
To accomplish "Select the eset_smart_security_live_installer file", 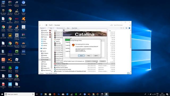I will click(63, 69).
